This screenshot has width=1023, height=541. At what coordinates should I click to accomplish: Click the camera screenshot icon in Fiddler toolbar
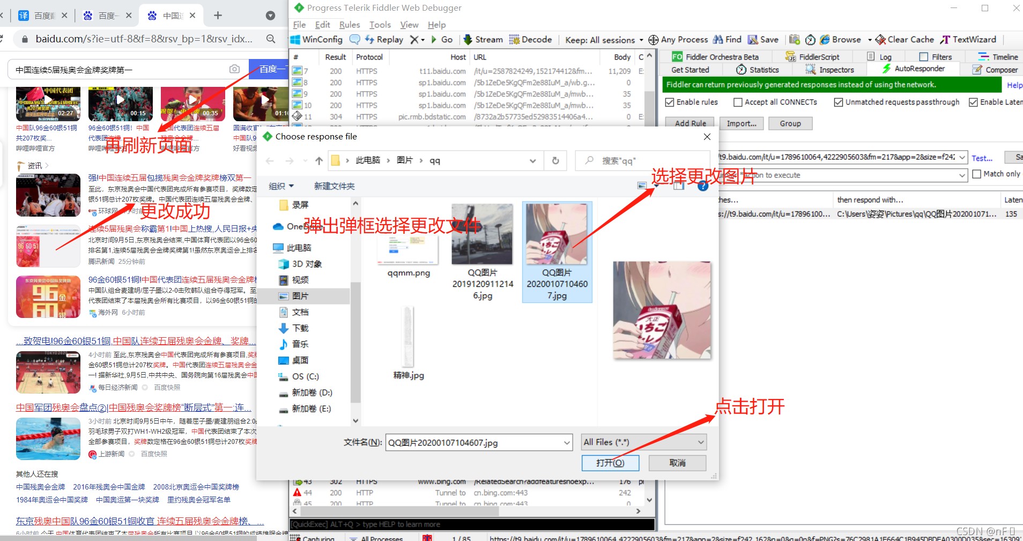click(794, 40)
